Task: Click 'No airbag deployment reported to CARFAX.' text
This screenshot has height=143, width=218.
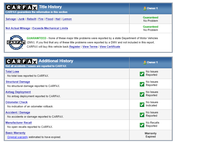Action: (34, 96)
